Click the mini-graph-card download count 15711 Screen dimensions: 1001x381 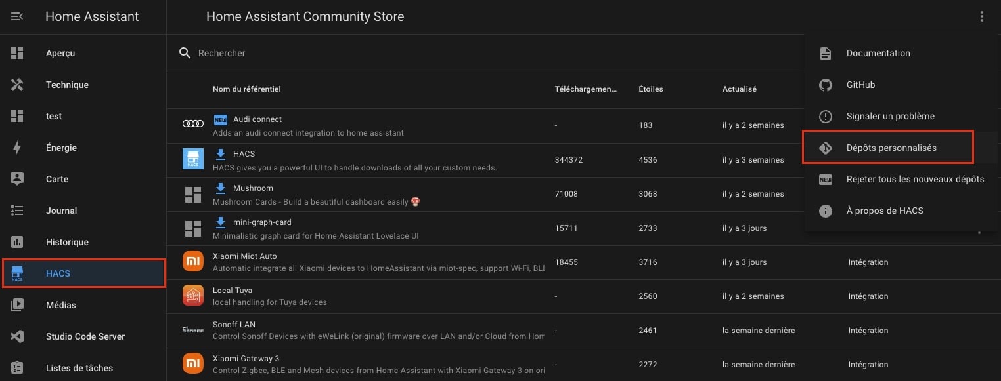[x=566, y=228]
